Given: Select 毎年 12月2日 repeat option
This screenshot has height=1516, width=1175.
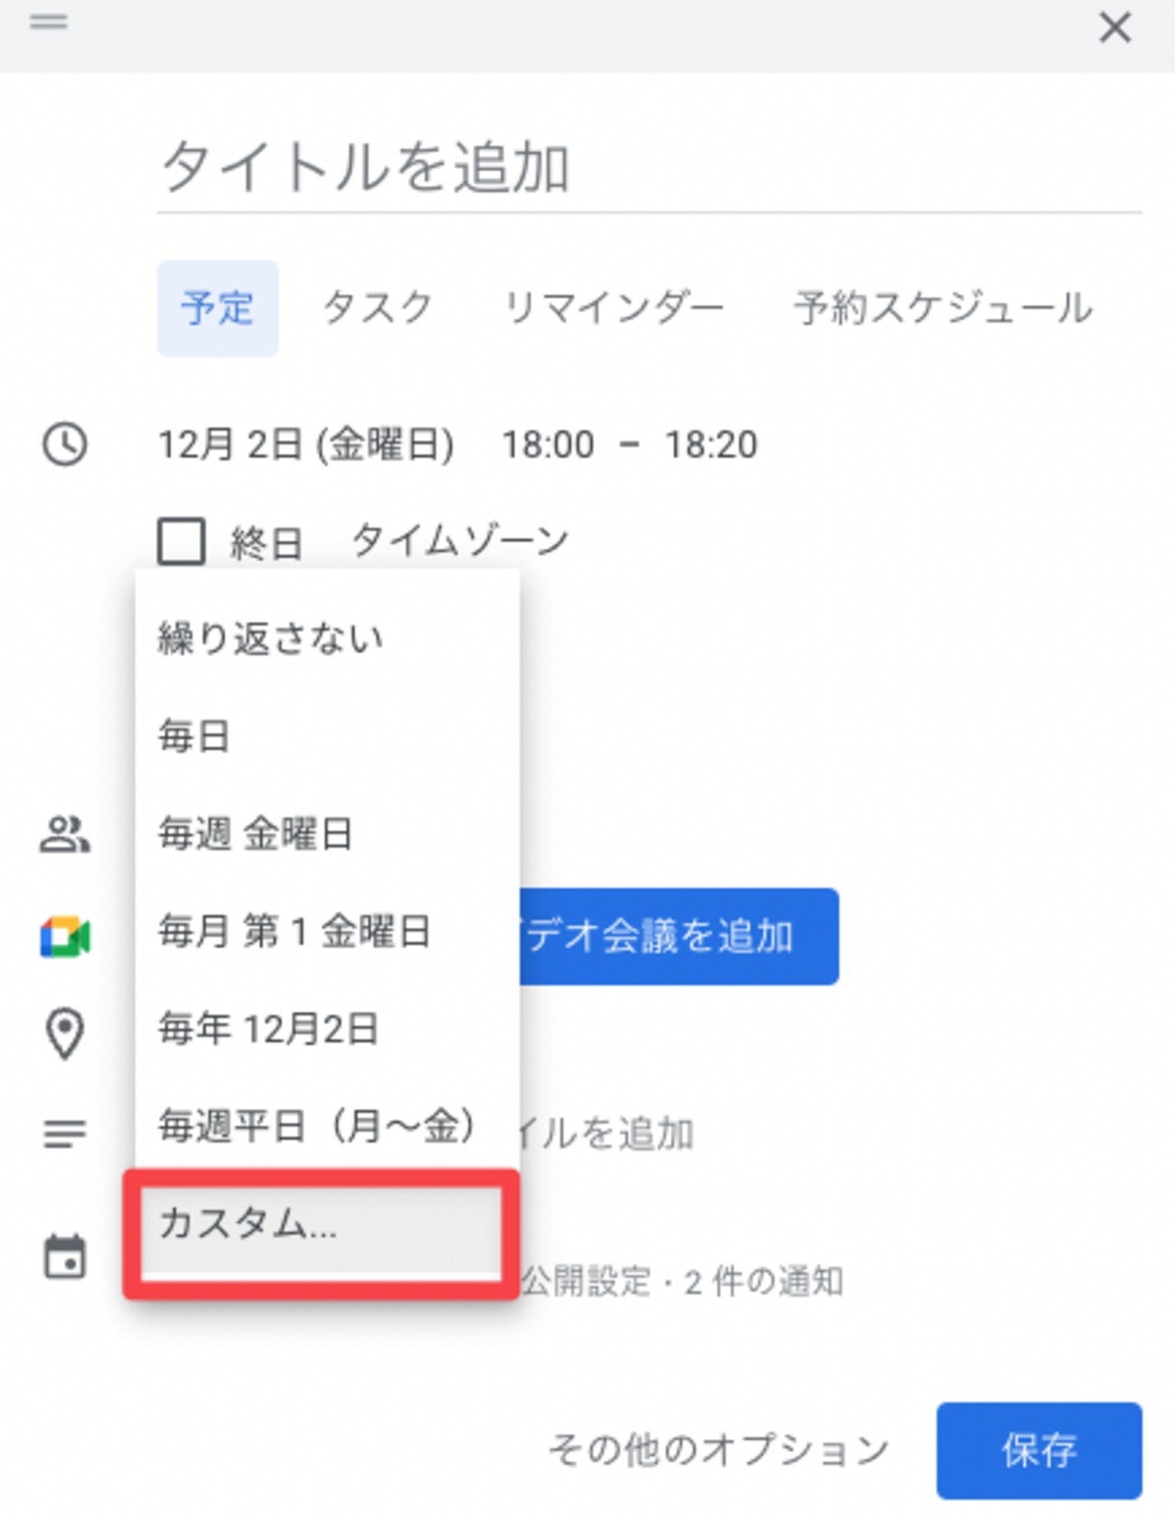Looking at the screenshot, I should tap(268, 1029).
